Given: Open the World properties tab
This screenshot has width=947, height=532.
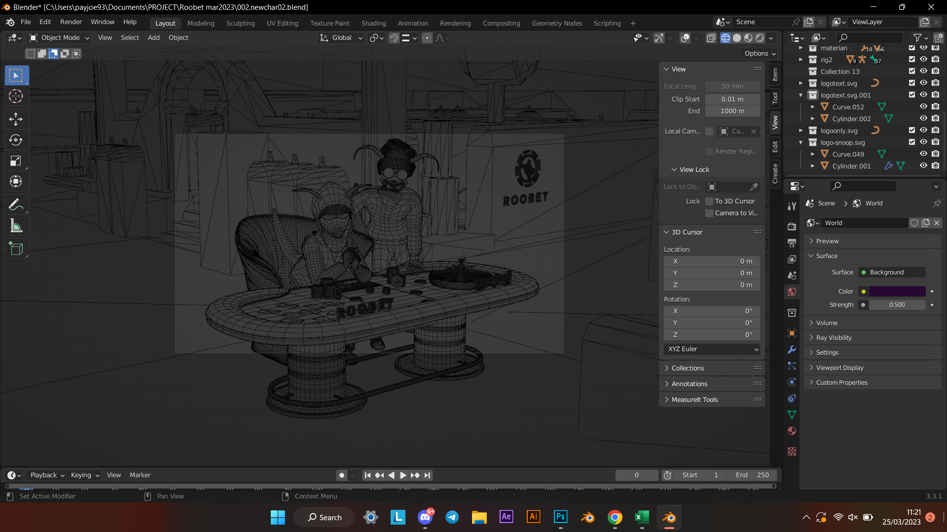Looking at the screenshot, I should point(792,292).
